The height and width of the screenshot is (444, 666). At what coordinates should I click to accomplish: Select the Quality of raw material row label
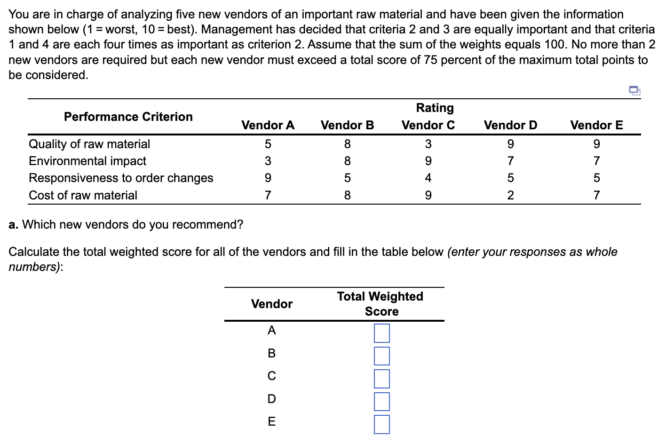[89, 144]
